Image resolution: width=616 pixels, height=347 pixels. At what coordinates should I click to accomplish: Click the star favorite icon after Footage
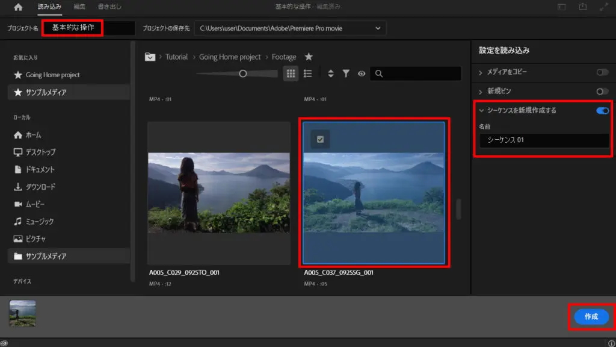tap(309, 57)
